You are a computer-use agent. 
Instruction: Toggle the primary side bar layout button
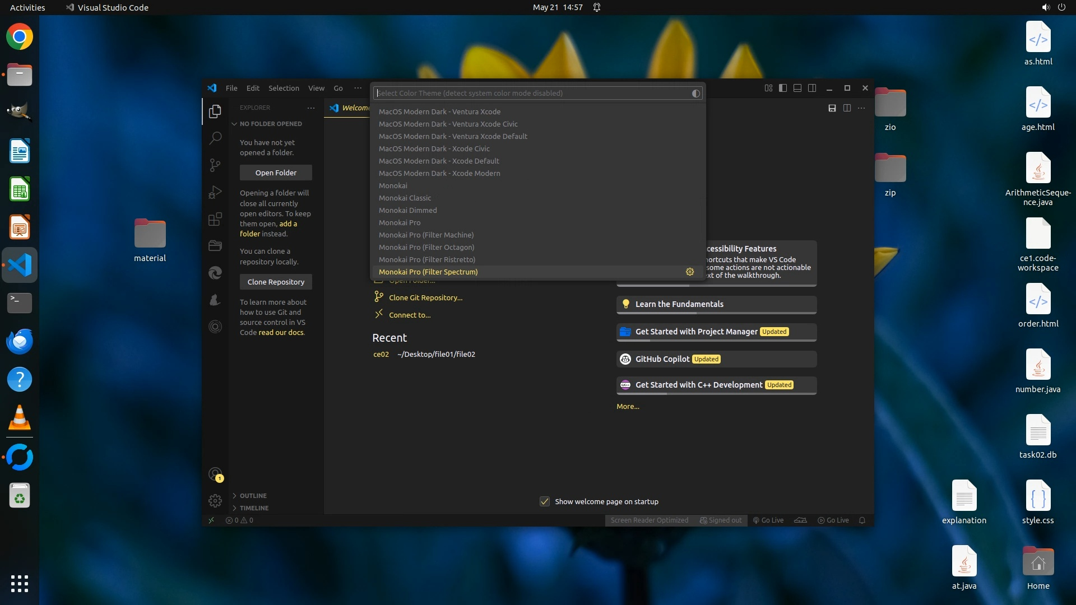coord(783,88)
